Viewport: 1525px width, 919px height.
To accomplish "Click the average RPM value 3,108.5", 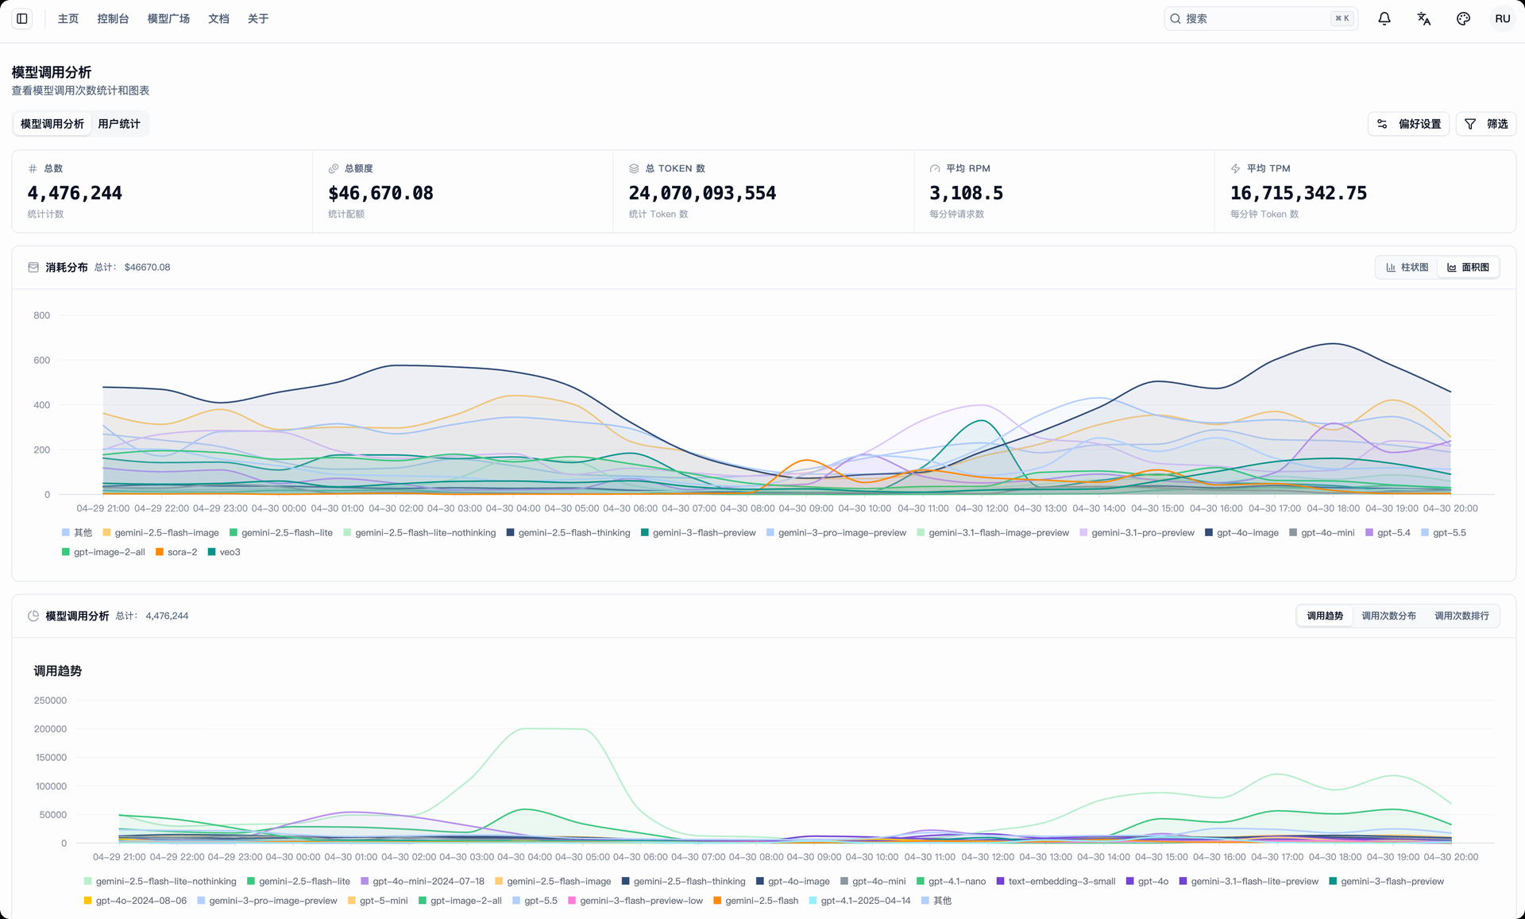I will [967, 193].
